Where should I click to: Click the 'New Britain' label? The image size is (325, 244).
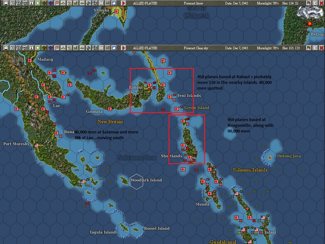click(x=110, y=122)
